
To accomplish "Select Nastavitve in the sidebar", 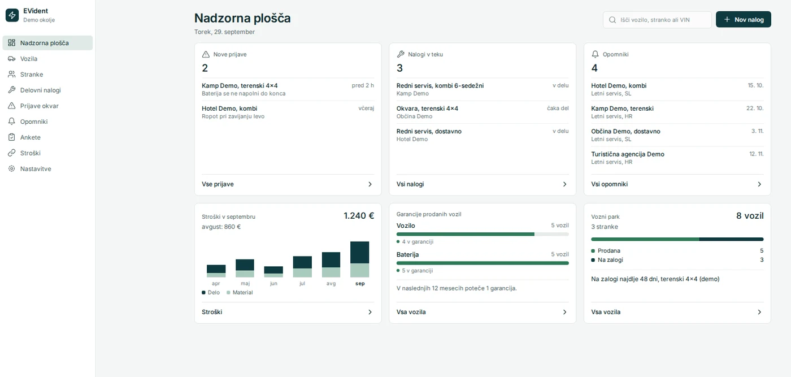I will [x=47, y=168].
